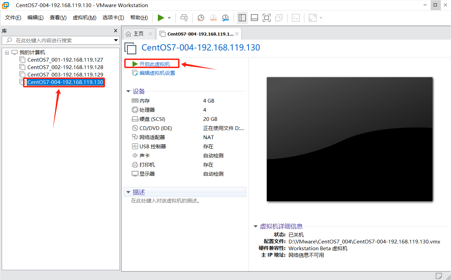Open the 虚拟机(M) menu
The width and height of the screenshot is (451, 280).
pos(84,18)
